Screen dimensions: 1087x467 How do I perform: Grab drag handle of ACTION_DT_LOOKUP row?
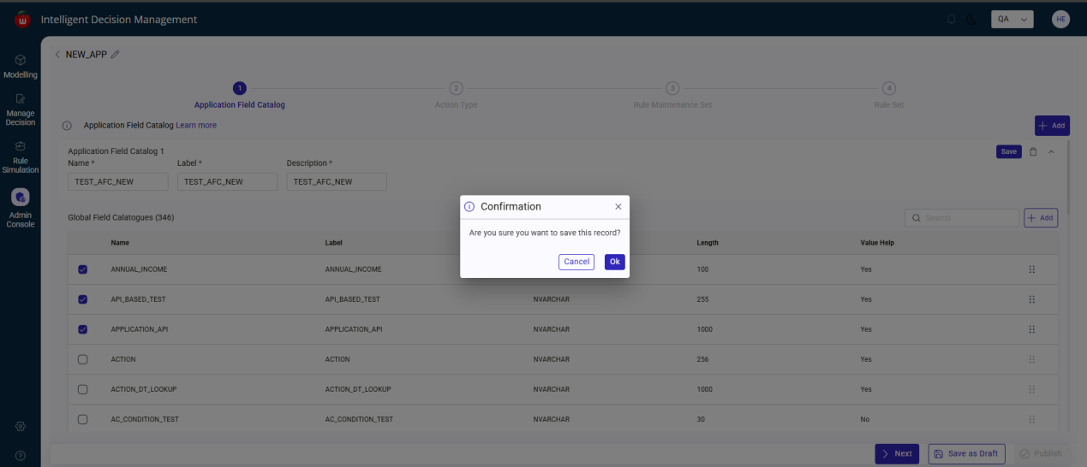pos(1031,389)
